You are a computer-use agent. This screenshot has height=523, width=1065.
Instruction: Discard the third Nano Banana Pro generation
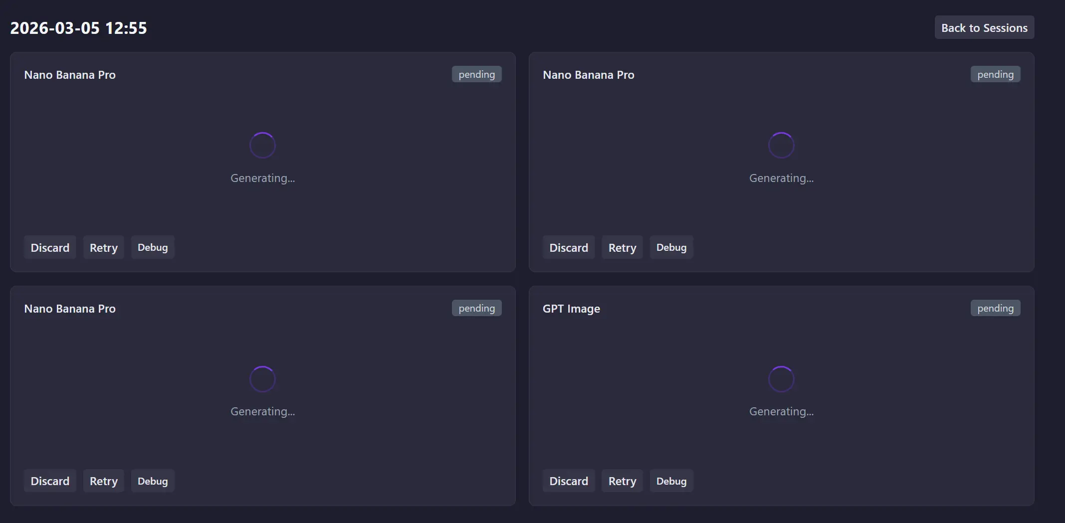[x=50, y=481]
